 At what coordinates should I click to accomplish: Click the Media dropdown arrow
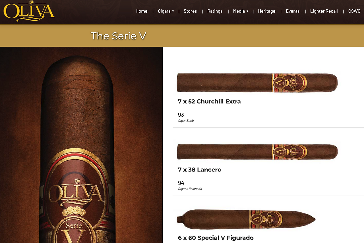coord(247,11)
